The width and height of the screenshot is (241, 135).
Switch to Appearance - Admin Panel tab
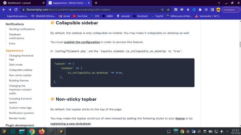click(x=69, y=3)
